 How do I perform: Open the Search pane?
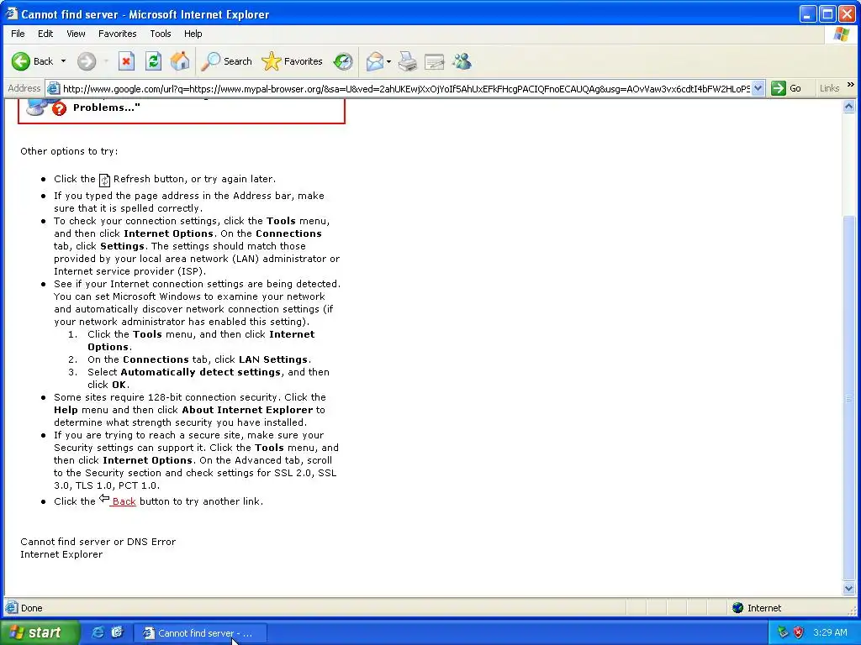(x=226, y=61)
